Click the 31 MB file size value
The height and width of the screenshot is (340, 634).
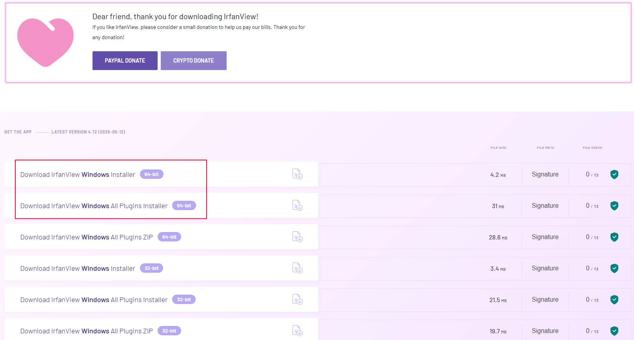tap(498, 206)
